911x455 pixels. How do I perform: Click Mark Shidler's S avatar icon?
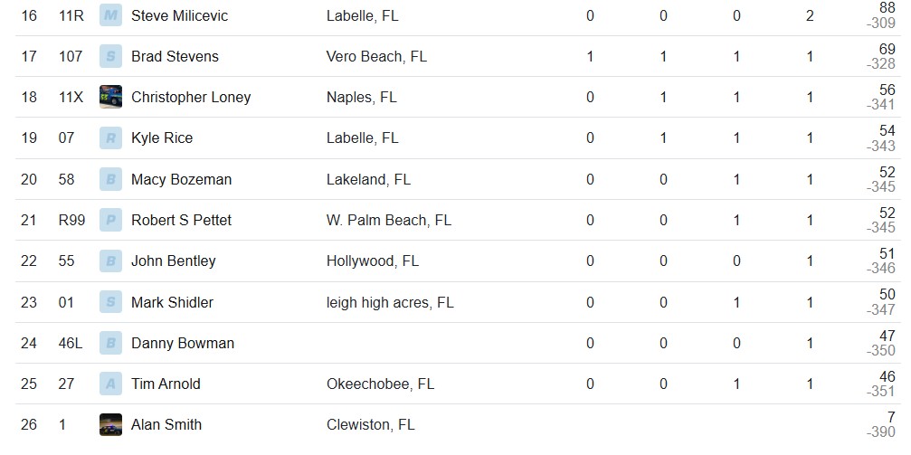110,302
